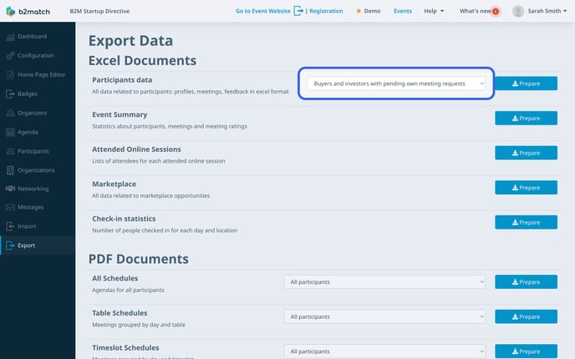Image resolution: width=575 pixels, height=359 pixels.
Task: Select Export in the sidebar
Action: (38, 245)
